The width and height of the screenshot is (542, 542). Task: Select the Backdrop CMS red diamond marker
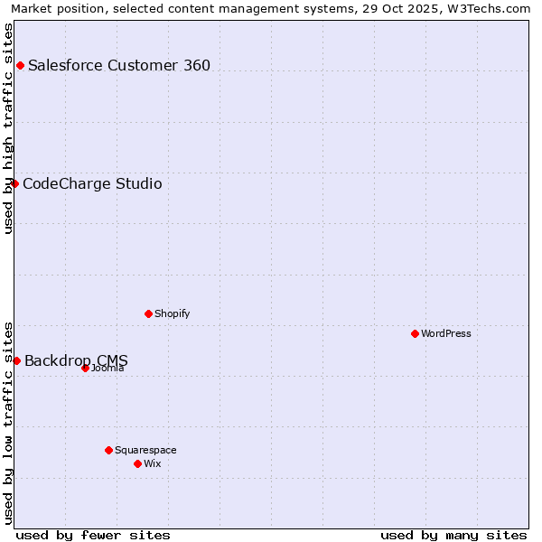coord(16,360)
